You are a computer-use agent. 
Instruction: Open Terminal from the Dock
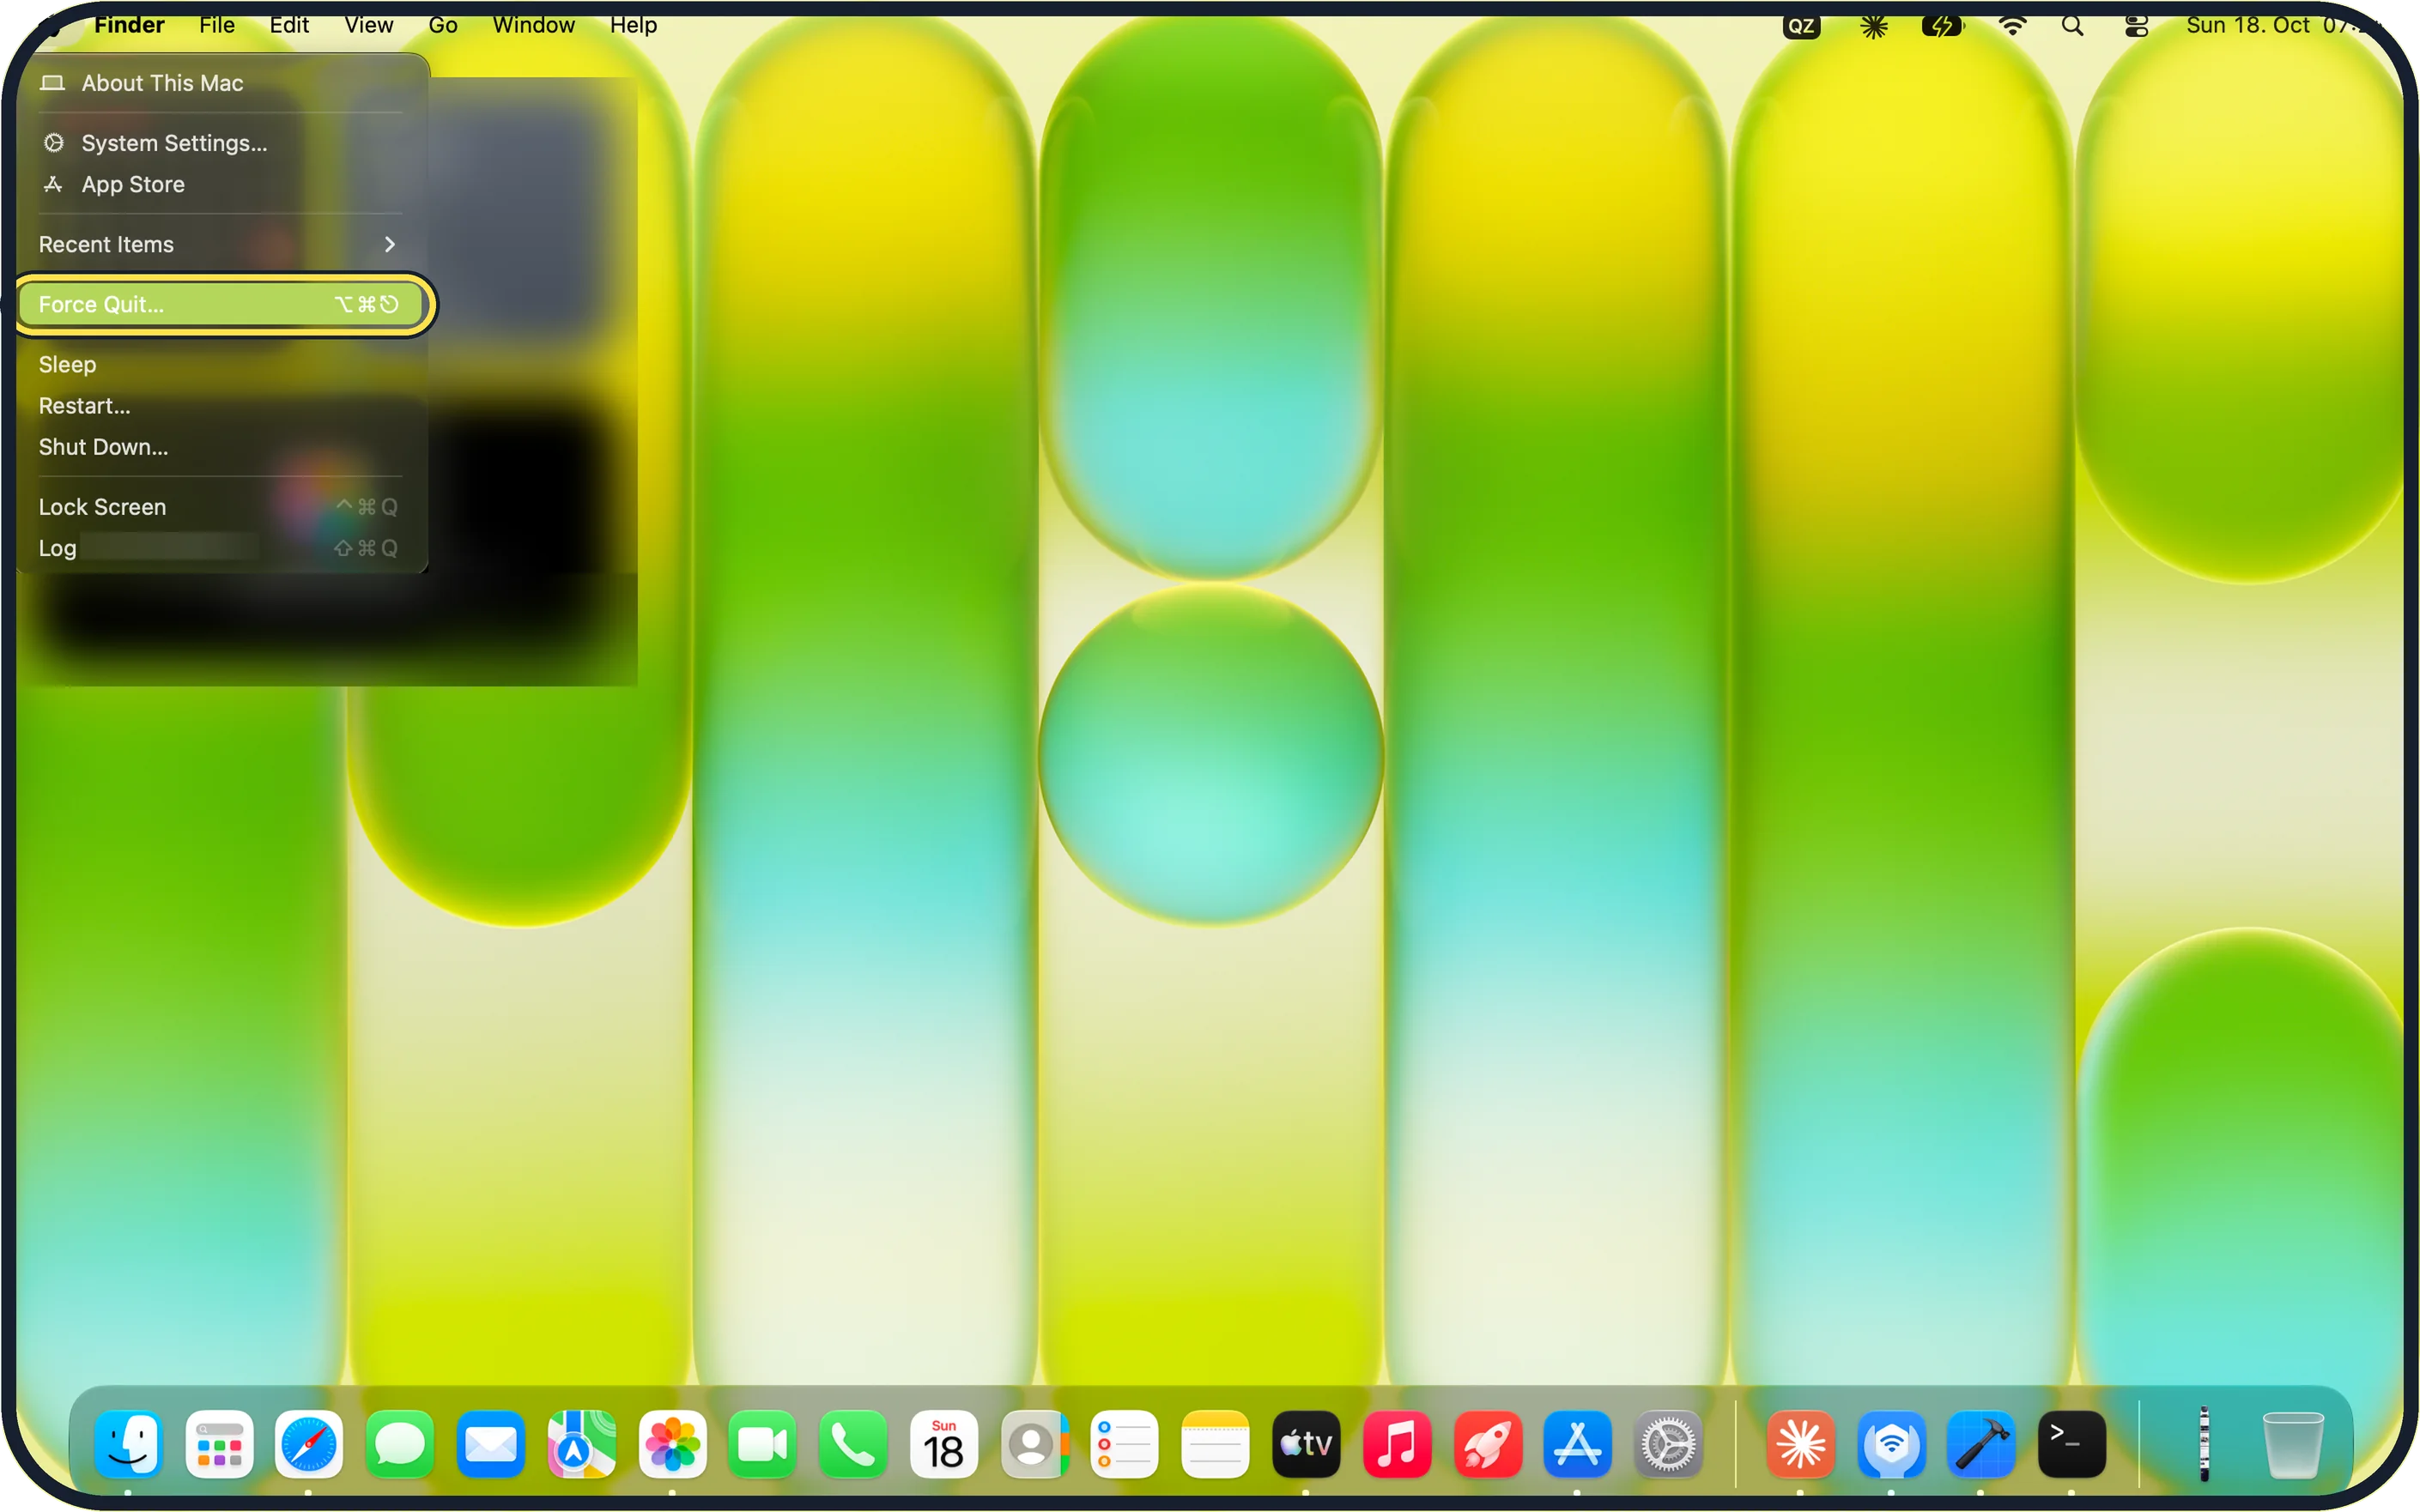2071,1444
